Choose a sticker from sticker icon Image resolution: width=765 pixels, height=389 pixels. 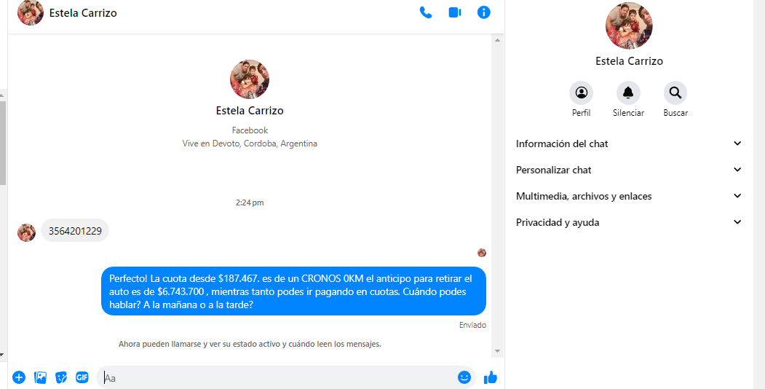coord(61,377)
